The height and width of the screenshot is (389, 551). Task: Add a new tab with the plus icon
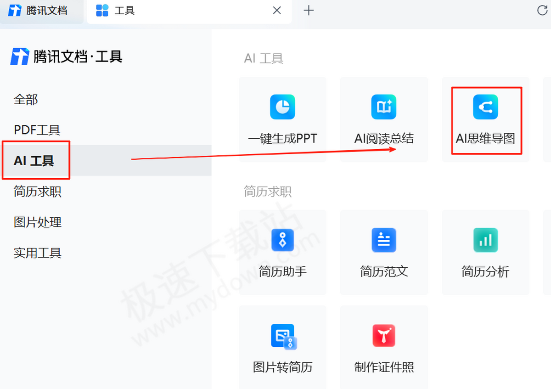[309, 11]
